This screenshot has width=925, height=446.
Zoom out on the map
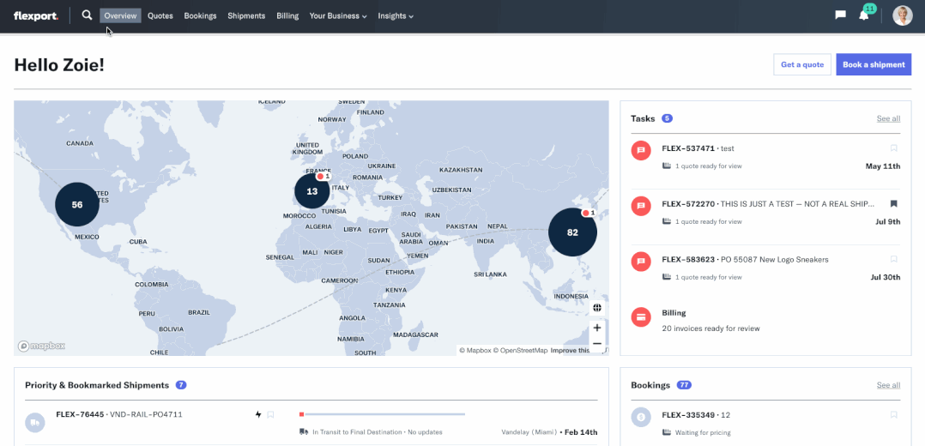coord(597,344)
